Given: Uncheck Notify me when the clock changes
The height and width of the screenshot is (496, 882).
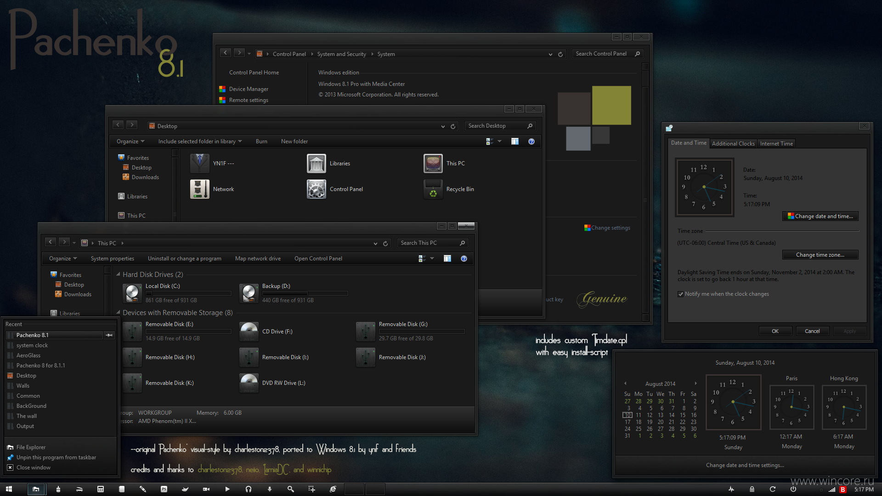Looking at the screenshot, I should tap(680, 294).
